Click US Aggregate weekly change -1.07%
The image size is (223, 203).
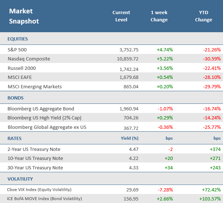(165, 109)
